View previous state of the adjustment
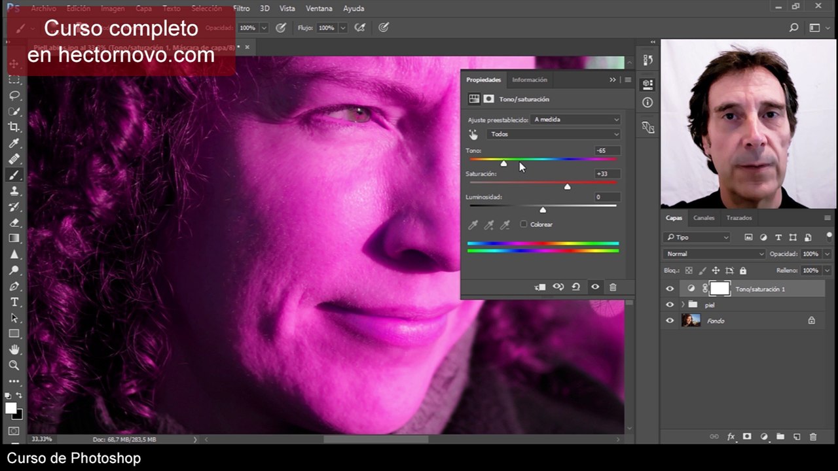 coord(558,287)
